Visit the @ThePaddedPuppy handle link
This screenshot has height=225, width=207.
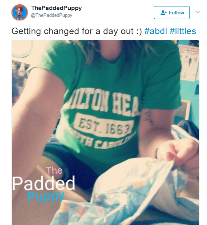[x=52, y=15]
